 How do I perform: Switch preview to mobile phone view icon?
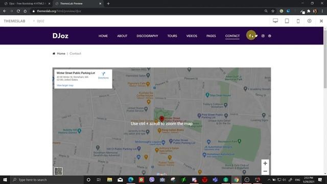(298, 21)
